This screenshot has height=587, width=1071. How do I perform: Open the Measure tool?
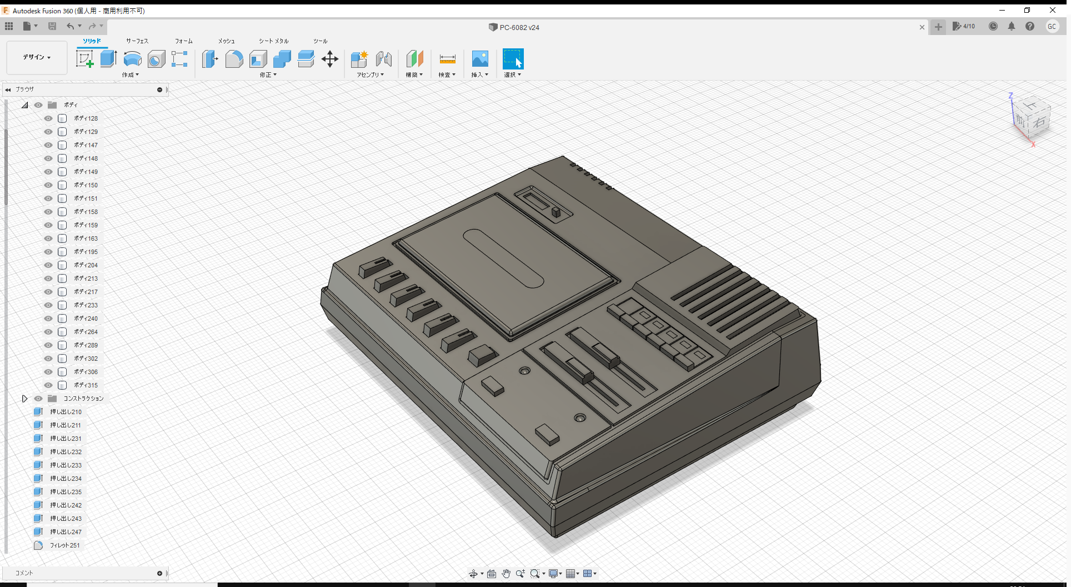click(x=447, y=58)
